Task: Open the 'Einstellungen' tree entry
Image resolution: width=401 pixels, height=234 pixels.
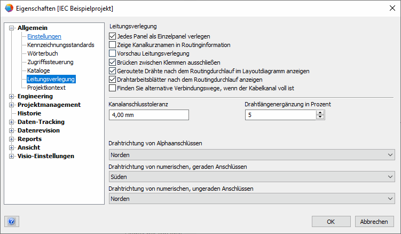Action: coord(44,36)
